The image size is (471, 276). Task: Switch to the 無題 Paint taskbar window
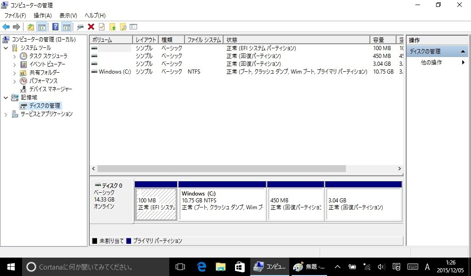coord(309,267)
